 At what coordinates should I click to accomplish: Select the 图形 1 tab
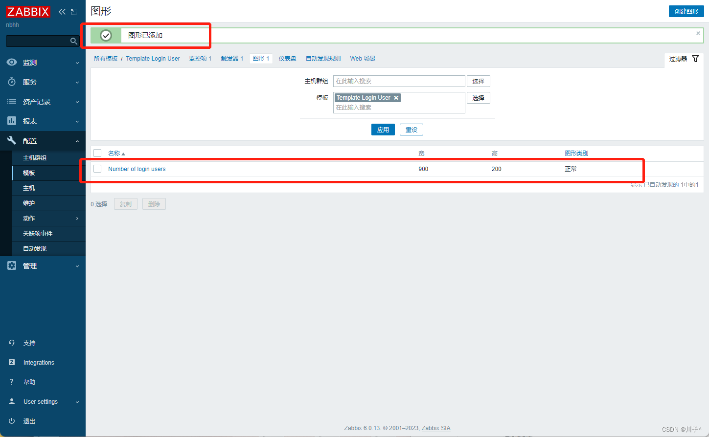click(x=261, y=58)
